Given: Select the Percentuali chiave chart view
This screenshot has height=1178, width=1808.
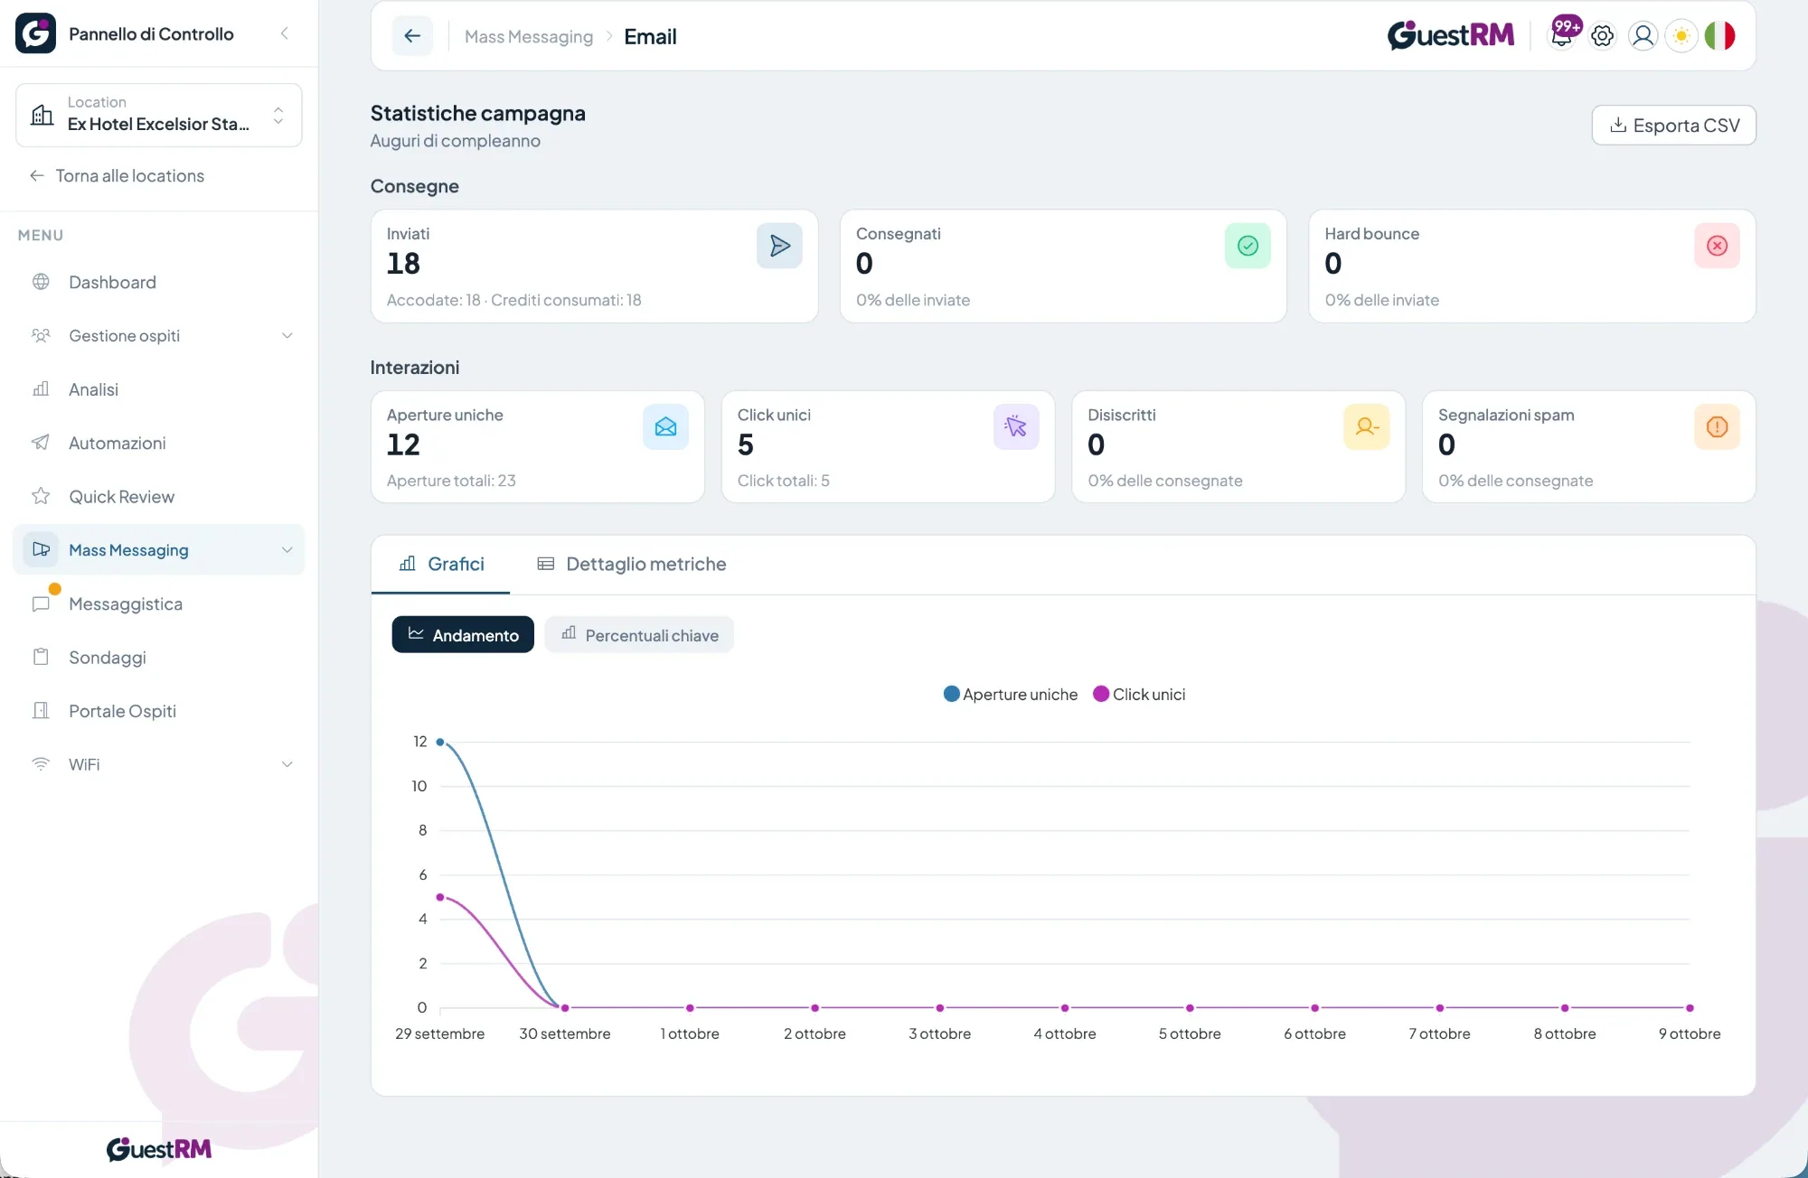Looking at the screenshot, I should click(639, 635).
